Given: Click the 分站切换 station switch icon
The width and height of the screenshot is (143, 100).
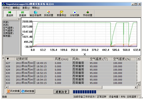Looking at the screenshot, I should [75, 14].
